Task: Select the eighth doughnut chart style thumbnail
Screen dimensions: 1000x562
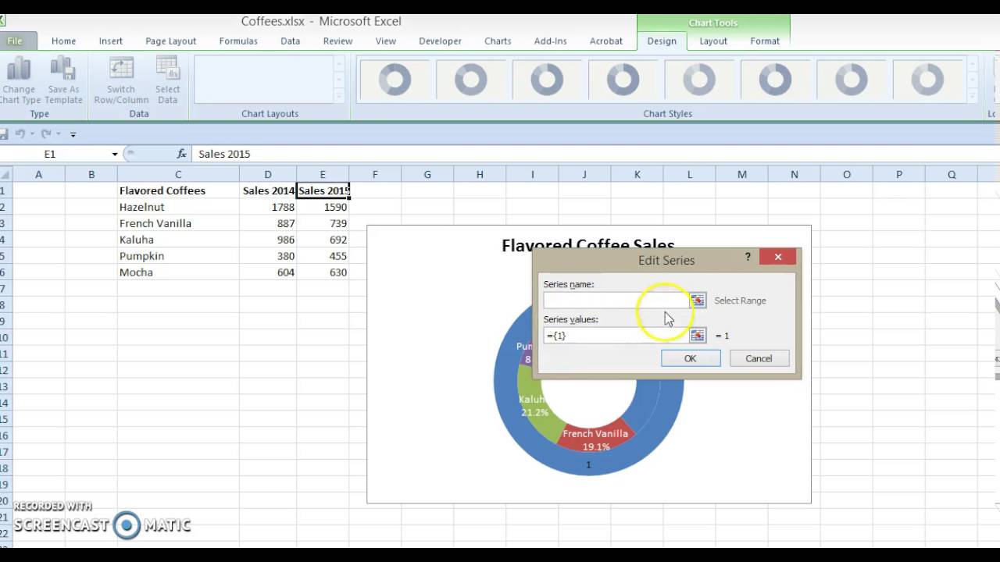Action: (x=927, y=80)
